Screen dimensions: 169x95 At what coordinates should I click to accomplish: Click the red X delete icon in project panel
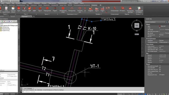tap(4, 21)
